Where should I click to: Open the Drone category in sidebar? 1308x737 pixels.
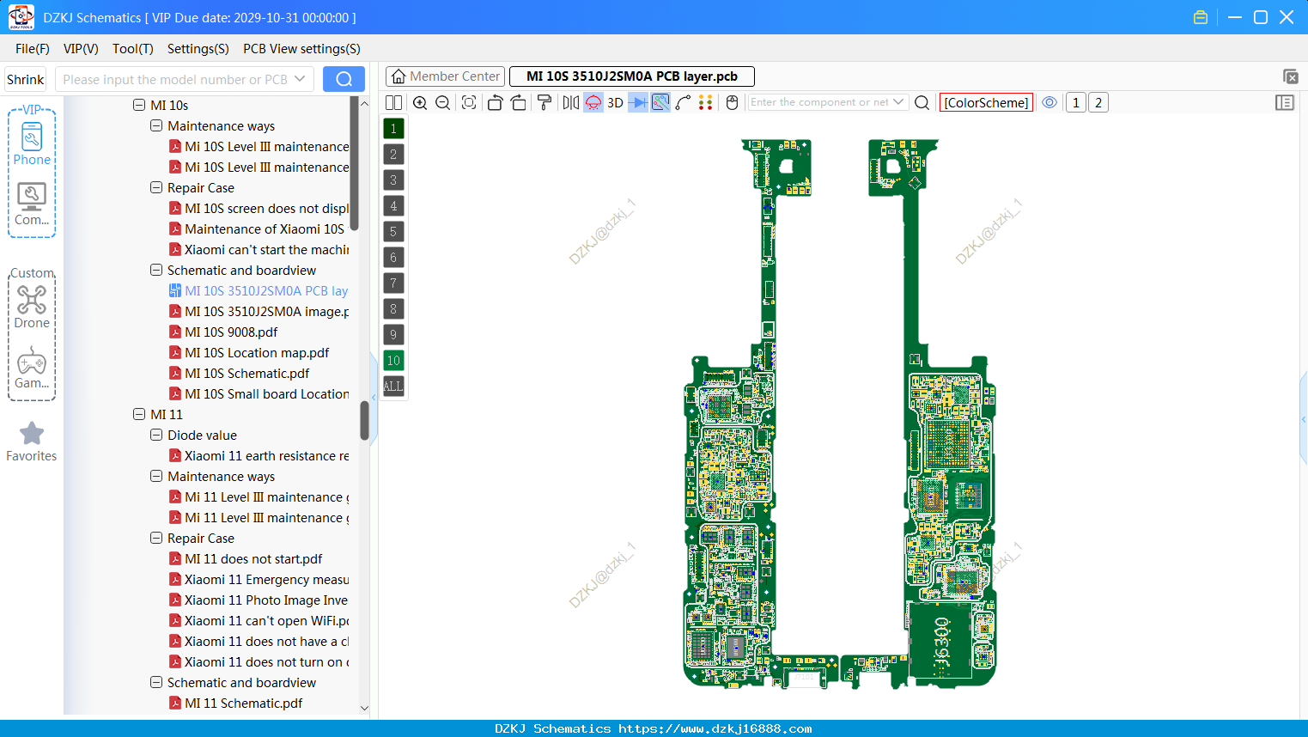click(x=32, y=307)
